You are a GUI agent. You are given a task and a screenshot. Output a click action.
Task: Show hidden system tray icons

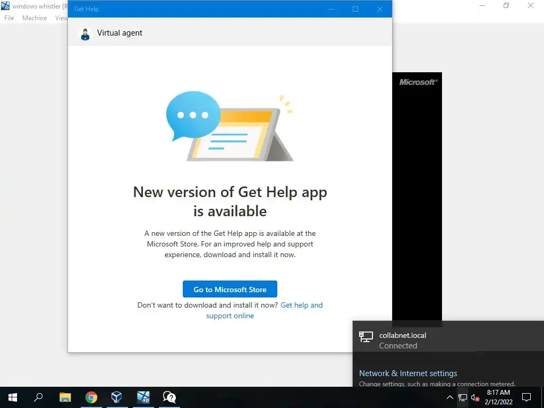tap(449, 397)
